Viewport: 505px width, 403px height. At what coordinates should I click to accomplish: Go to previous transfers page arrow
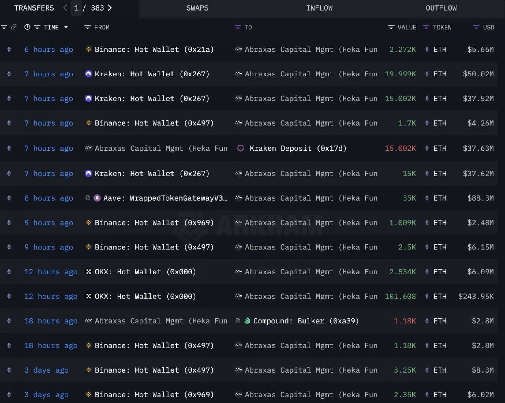[x=65, y=8]
